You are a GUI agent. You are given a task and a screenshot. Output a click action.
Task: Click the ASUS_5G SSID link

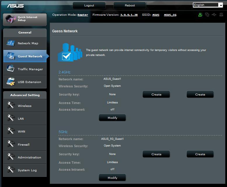pos(170,15)
